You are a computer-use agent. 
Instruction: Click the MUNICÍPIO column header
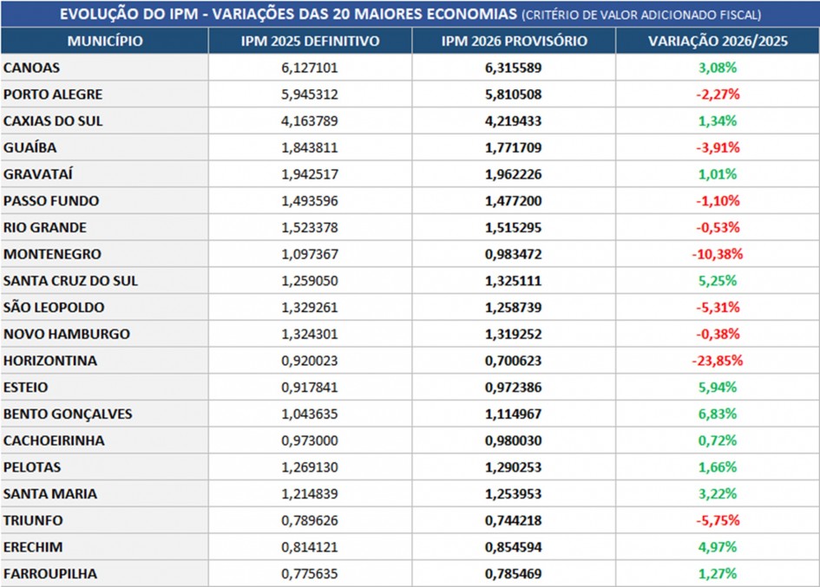click(104, 41)
